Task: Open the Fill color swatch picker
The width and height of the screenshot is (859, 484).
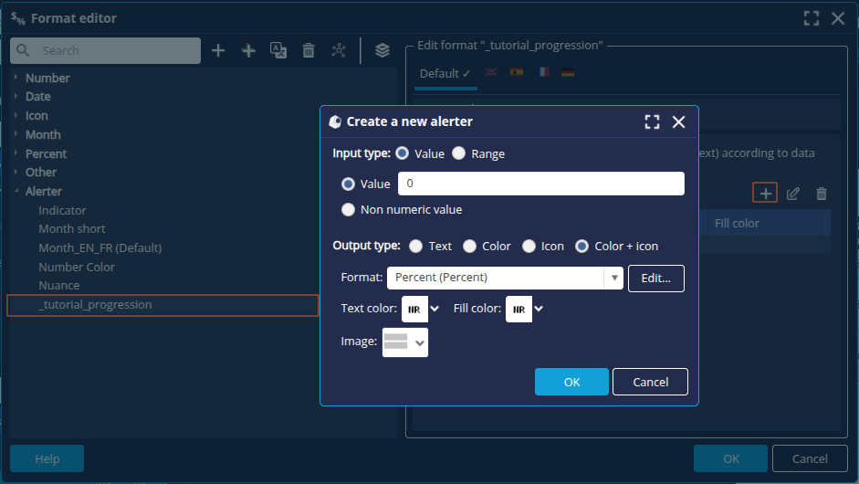Action: click(x=526, y=310)
